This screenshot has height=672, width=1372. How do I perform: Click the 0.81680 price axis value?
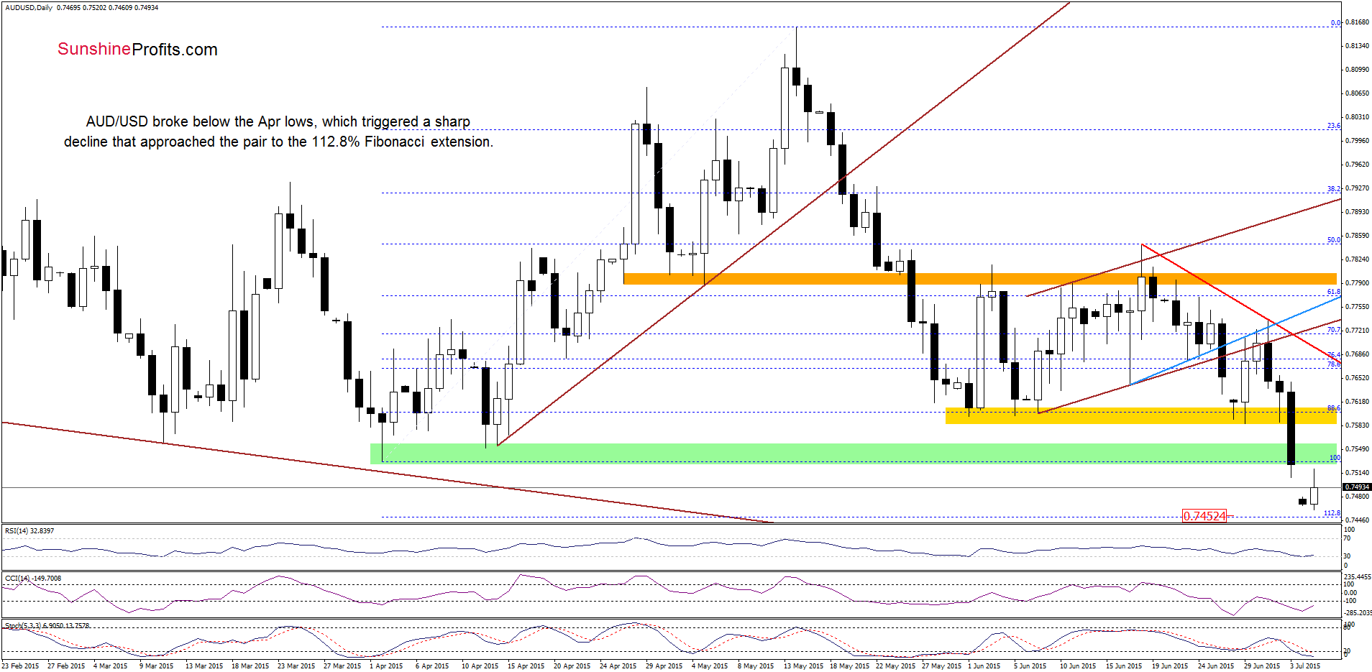(1357, 22)
